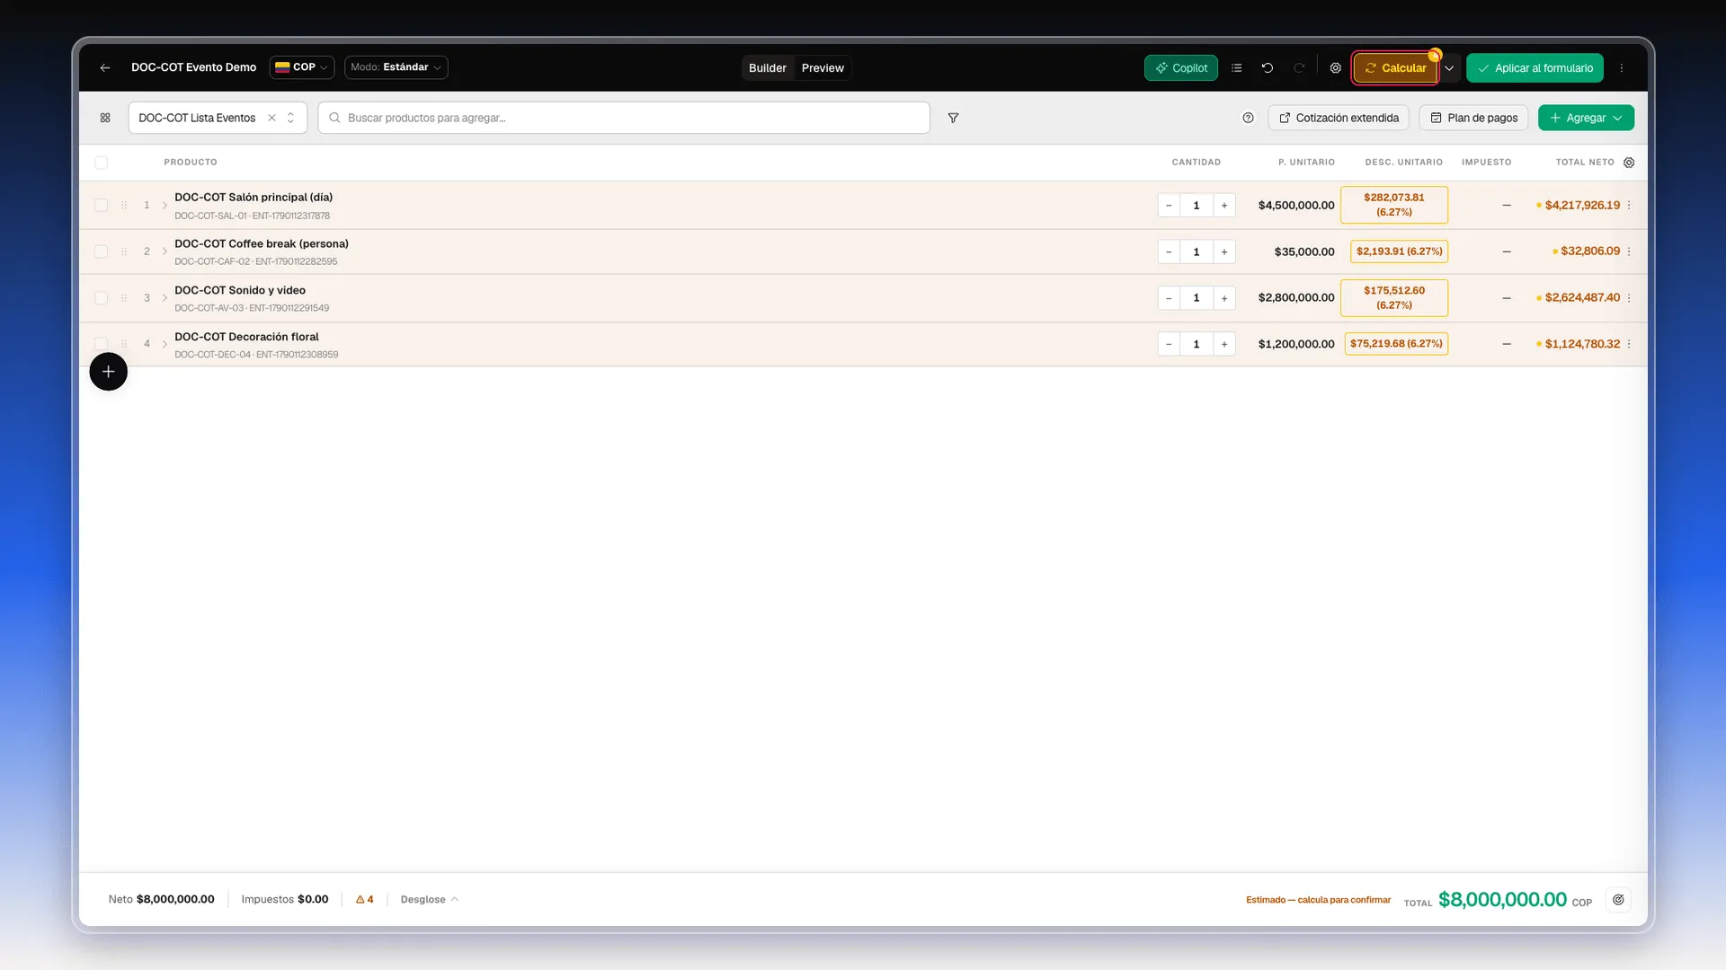Decrease quantity for Decoración floral

click(1169, 344)
